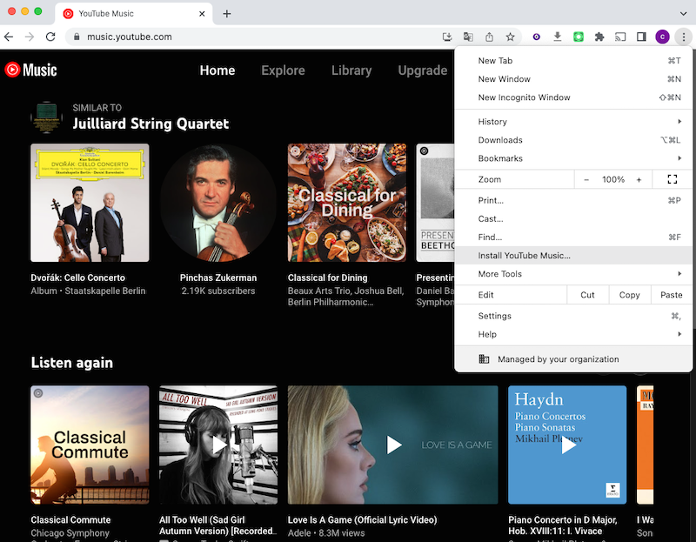Click the translate page icon
Screen dimensions: 696x542
[468, 37]
